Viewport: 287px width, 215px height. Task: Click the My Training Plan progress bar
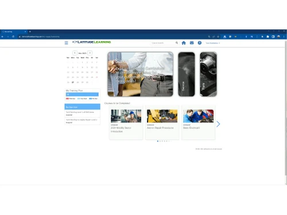pyautogui.click(x=82, y=95)
